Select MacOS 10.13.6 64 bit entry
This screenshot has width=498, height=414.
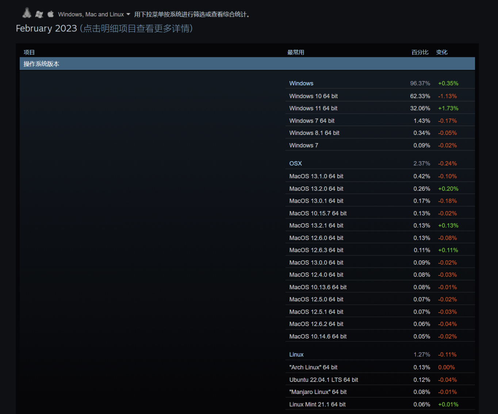coord(380,287)
